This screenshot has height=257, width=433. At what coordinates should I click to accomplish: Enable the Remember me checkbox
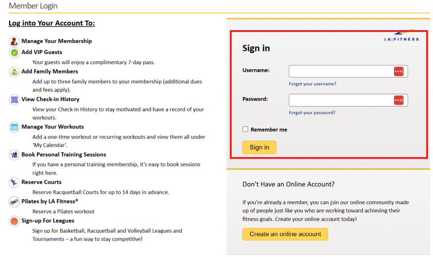point(245,130)
